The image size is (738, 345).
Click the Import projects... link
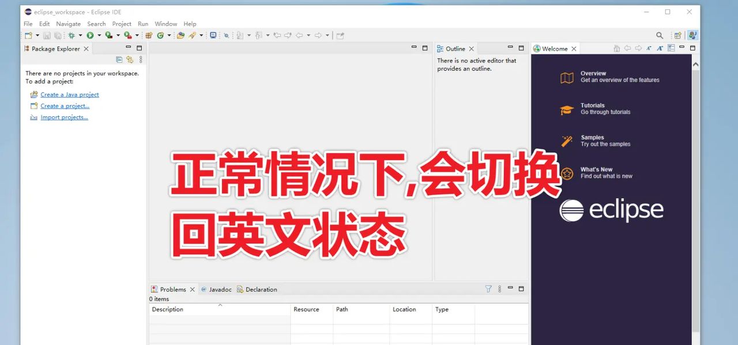click(64, 117)
